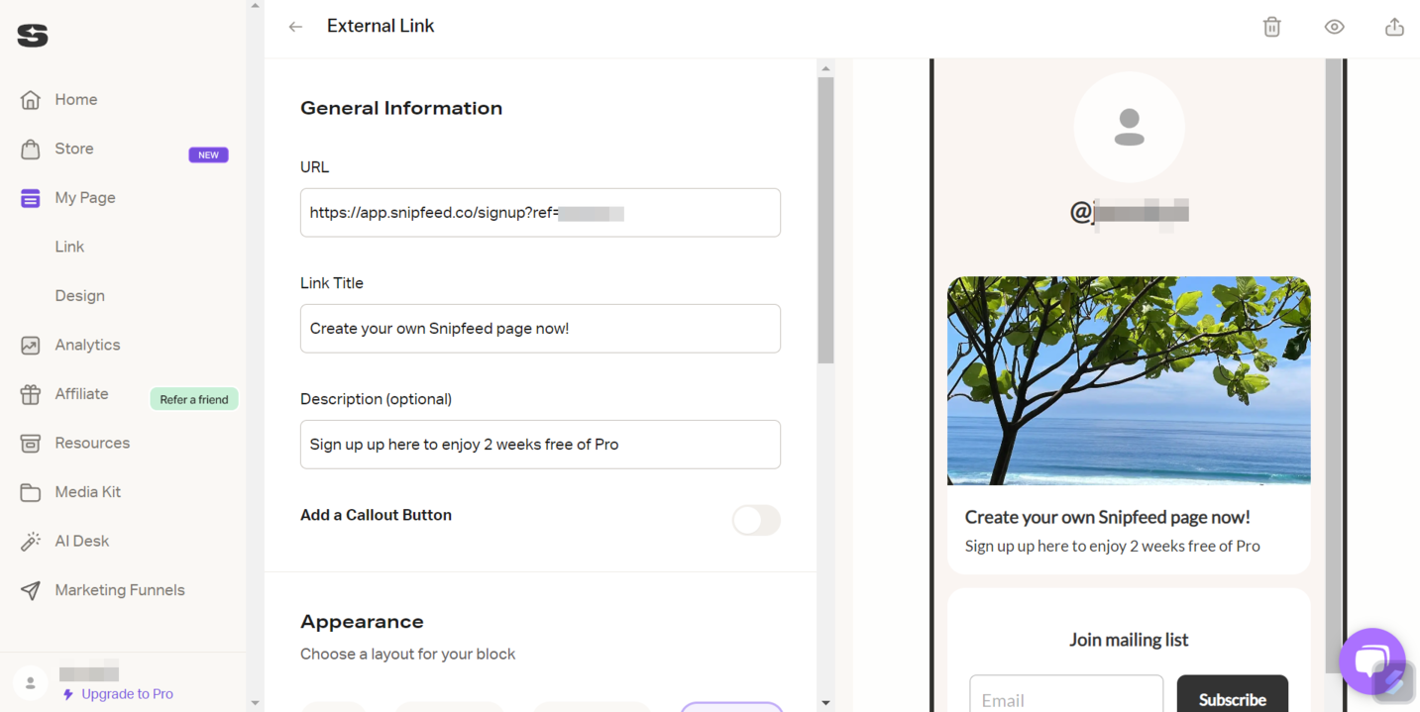Click the sidebar scrollbar down arrow

click(x=255, y=703)
